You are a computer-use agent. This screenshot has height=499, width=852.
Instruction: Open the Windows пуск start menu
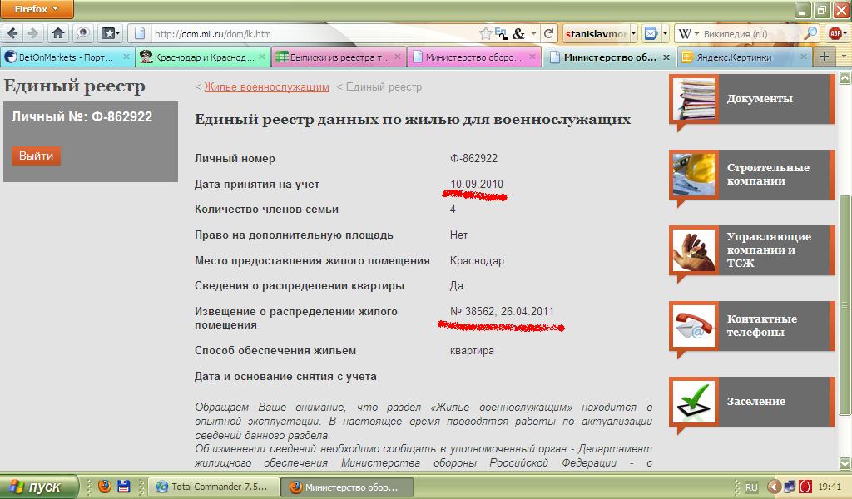click(x=39, y=487)
